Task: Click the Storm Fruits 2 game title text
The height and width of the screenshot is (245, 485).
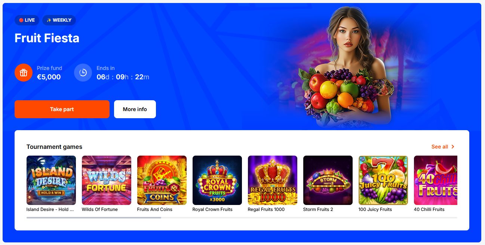Action: pos(318,209)
